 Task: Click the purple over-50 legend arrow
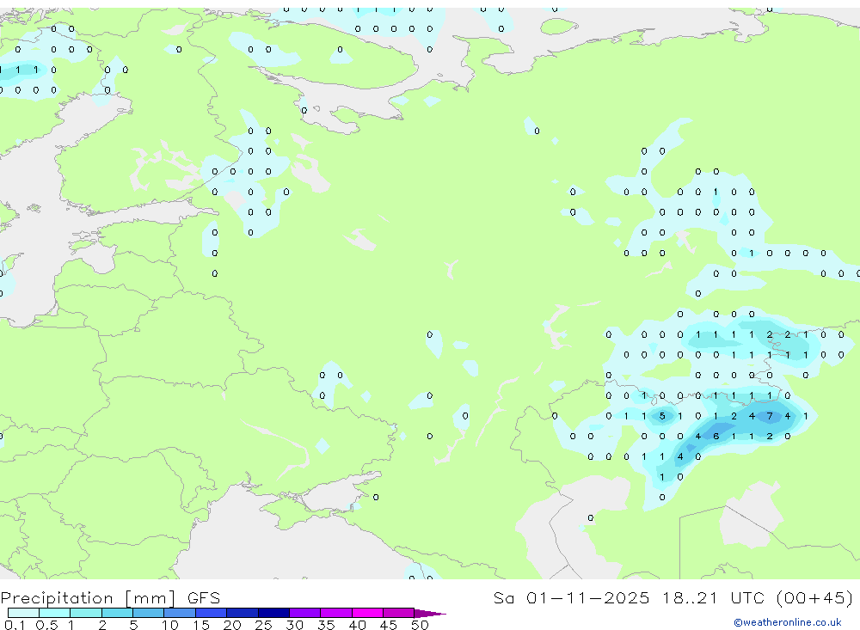[429, 614]
